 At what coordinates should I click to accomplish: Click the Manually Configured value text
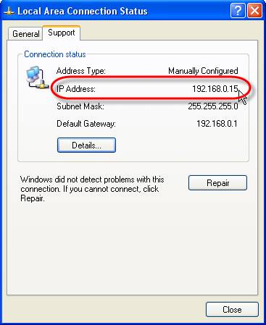(x=203, y=71)
